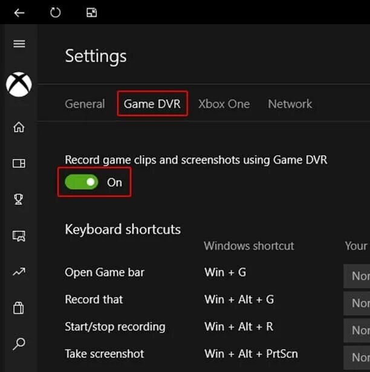Click the Search magnifier icon

tap(19, 344)
